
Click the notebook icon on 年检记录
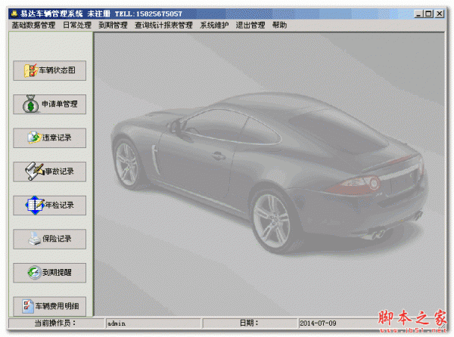tap(35, 206)
